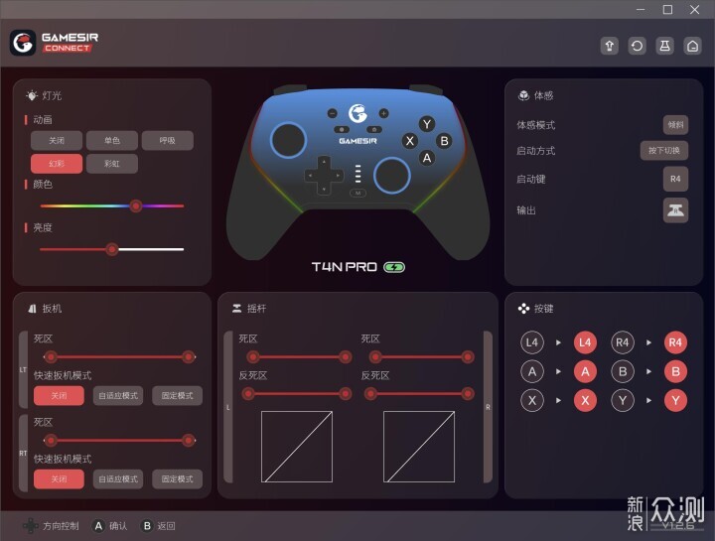Go to home via the house icon

pyautogui.click(x=692, y=46)
